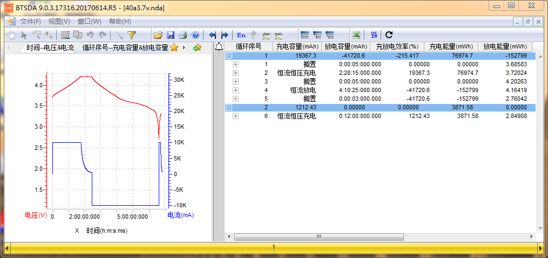The image size is (548, 258).
Task: Collapse cycle 2 row with minus box
Action: [x=229, y=107]
